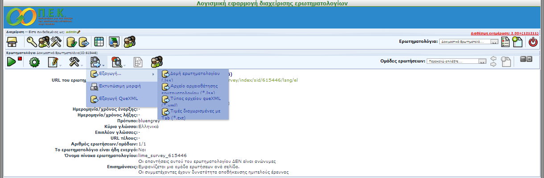Stop survey using the red square icon
The height and width of the screenshot is (178, 544).
pyautogui.click(x=20, y=58)
